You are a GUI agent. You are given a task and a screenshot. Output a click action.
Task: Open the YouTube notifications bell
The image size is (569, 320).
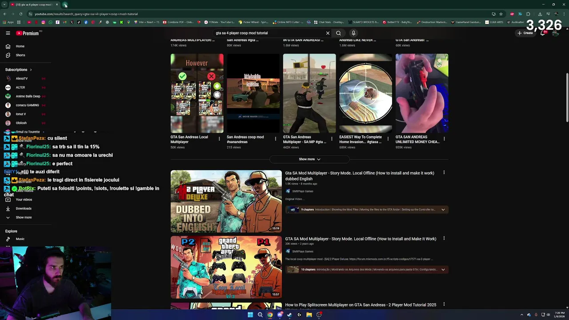[542, 33]
